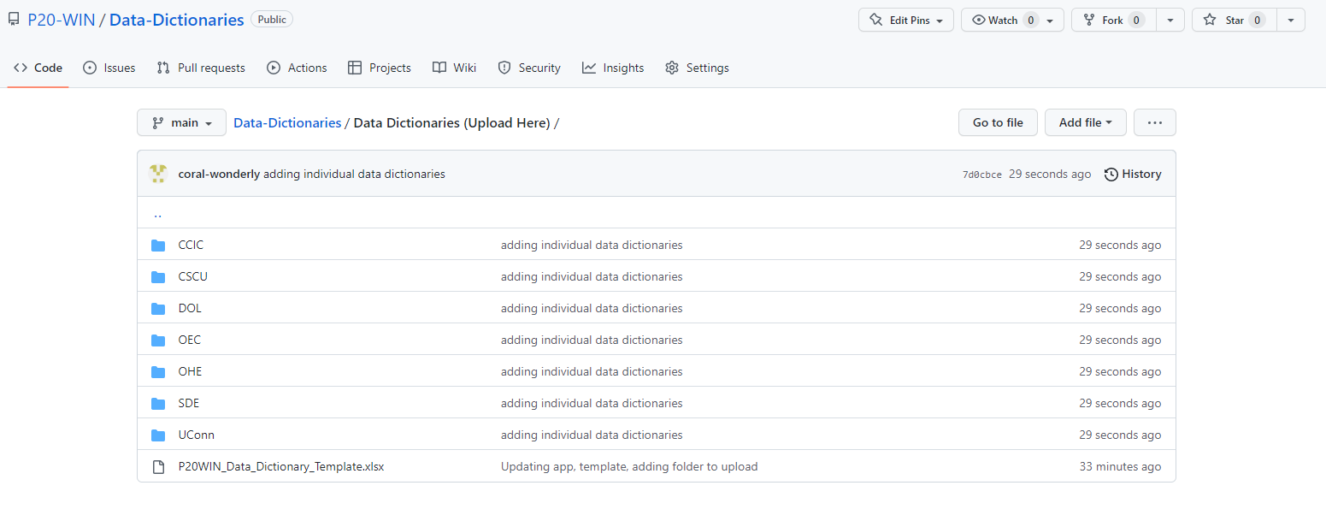
Task: Open the Settings tab
Action: coord(697,68)
